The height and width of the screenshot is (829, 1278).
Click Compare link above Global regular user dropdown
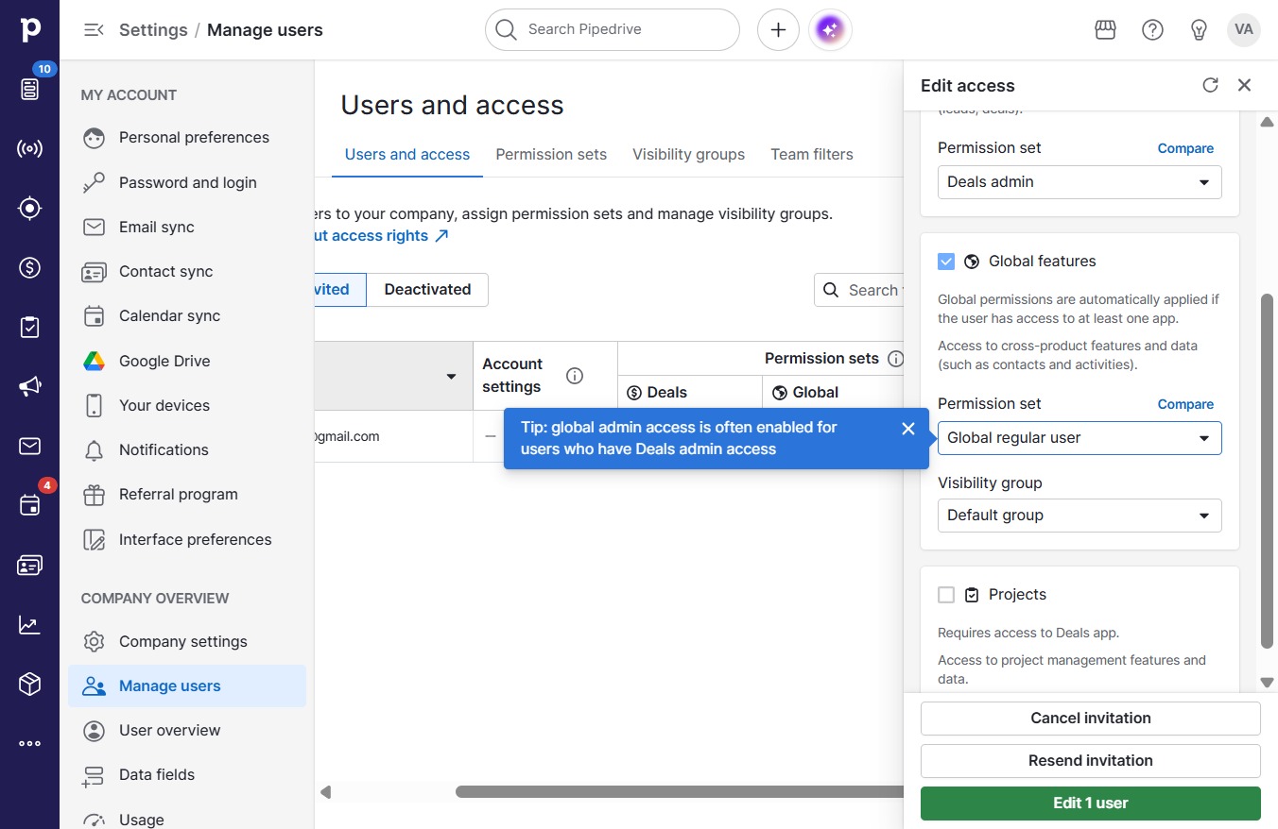coord(1185,404)
